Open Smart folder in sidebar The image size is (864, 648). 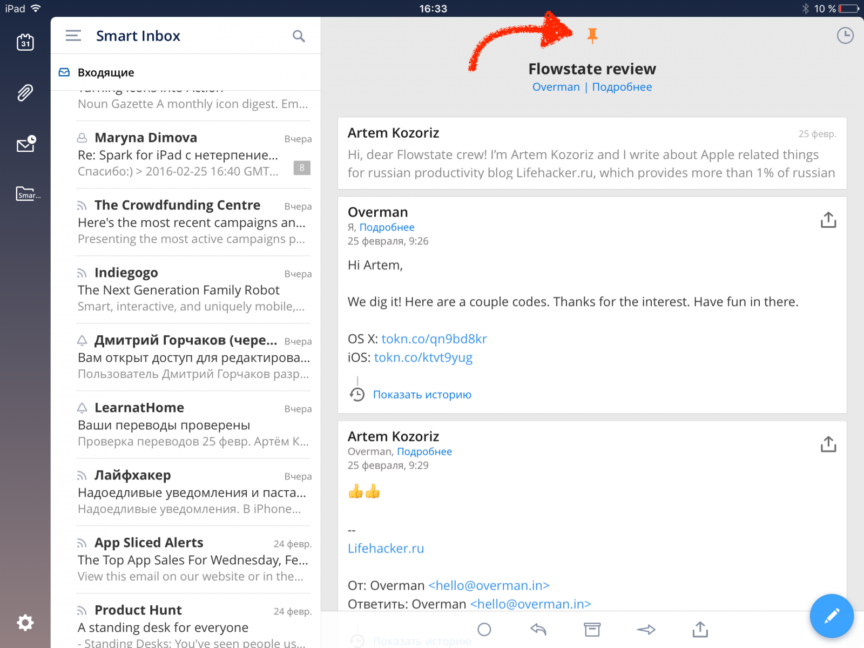point(28,194)
